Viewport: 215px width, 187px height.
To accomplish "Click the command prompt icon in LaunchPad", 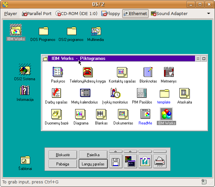I will pos(130,161).
